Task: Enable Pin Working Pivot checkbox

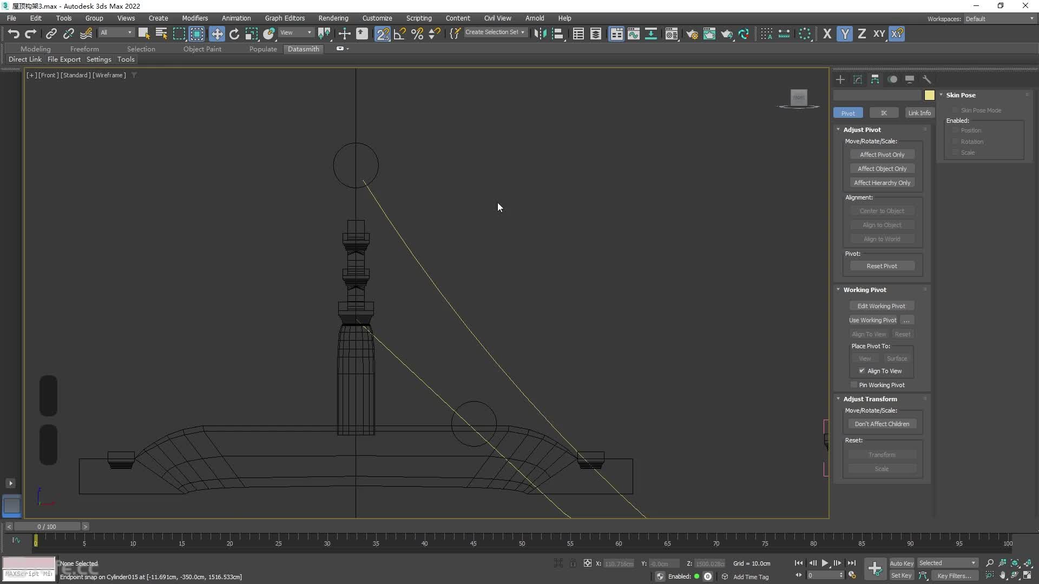Action: [x=854, y=385]
